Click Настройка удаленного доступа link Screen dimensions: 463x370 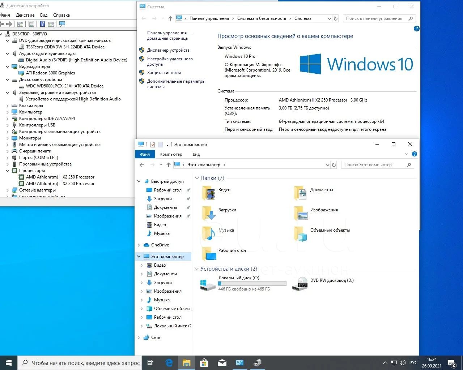170,61
